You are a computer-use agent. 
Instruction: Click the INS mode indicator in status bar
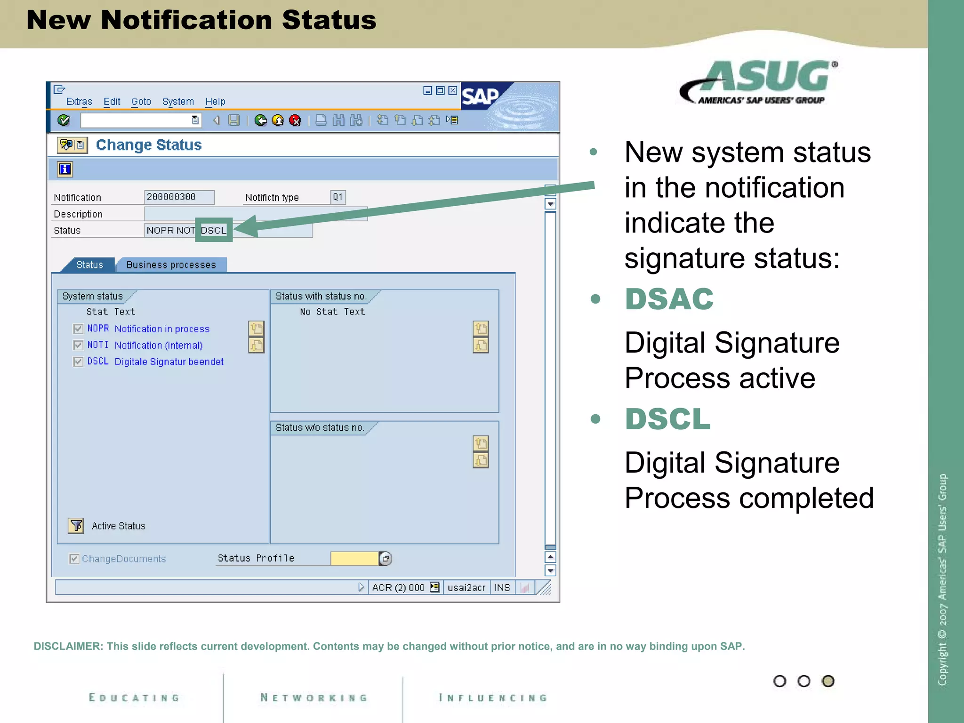(x=502, y=587)
